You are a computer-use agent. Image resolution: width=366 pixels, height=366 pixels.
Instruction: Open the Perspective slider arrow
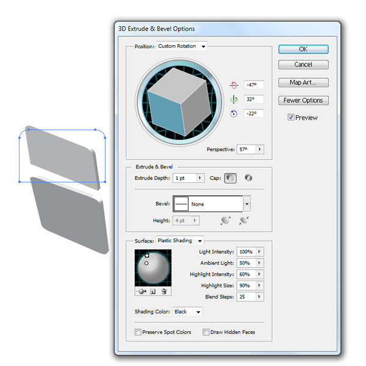click(260, 149)
